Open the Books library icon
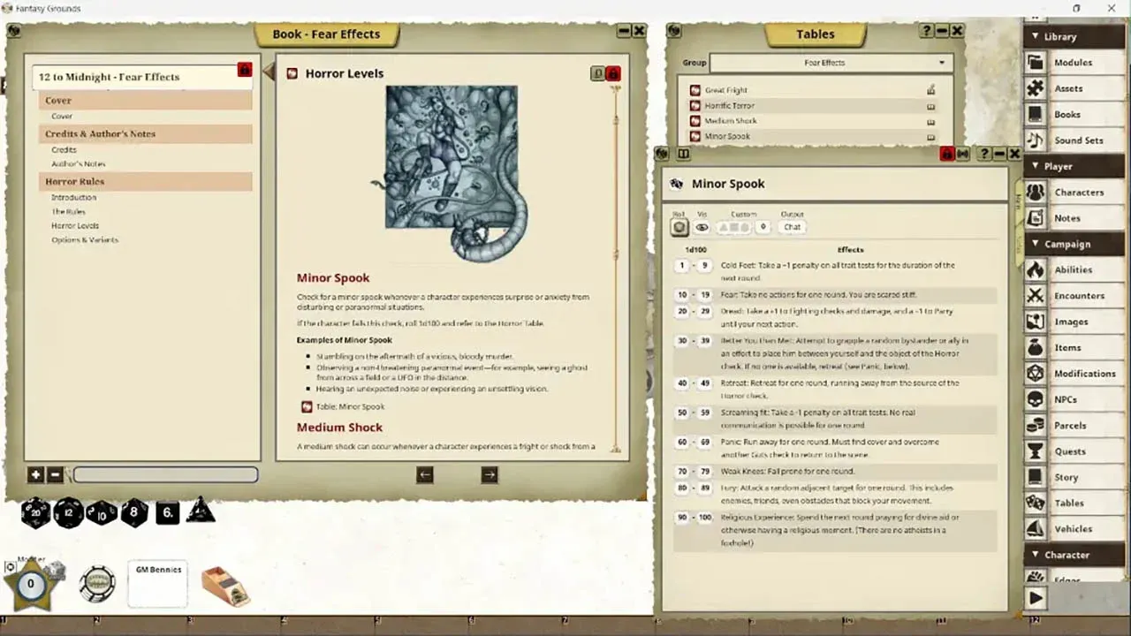 [x=1035, y=114]
